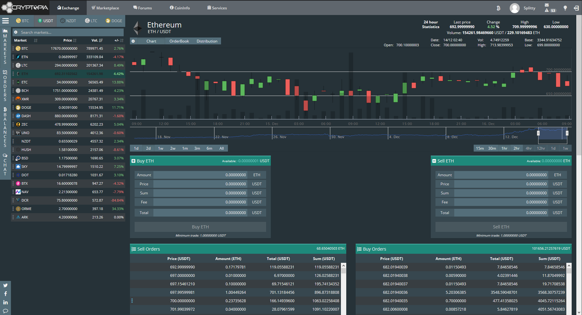The height and width of the screenshot is (315, 582).
Task: Click the Sell ETH Price input field
Action: 501,184
